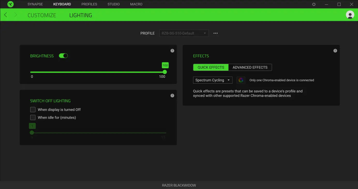Click the Chroma sync icon
Image resolution: width=358 pixels, height=189 pixels.
click(241, 80)
